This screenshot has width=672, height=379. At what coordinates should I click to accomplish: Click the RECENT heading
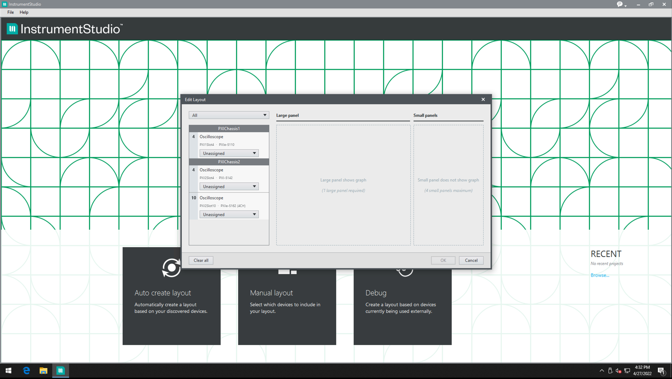[606, 254]
